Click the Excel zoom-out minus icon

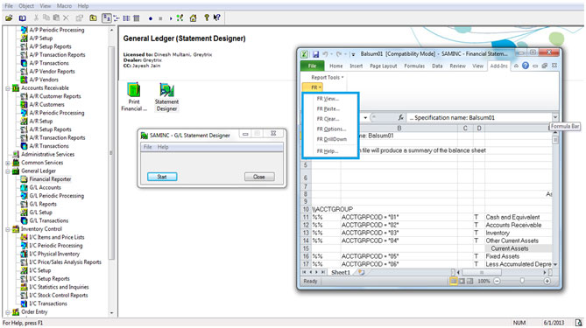pos(497,281)
